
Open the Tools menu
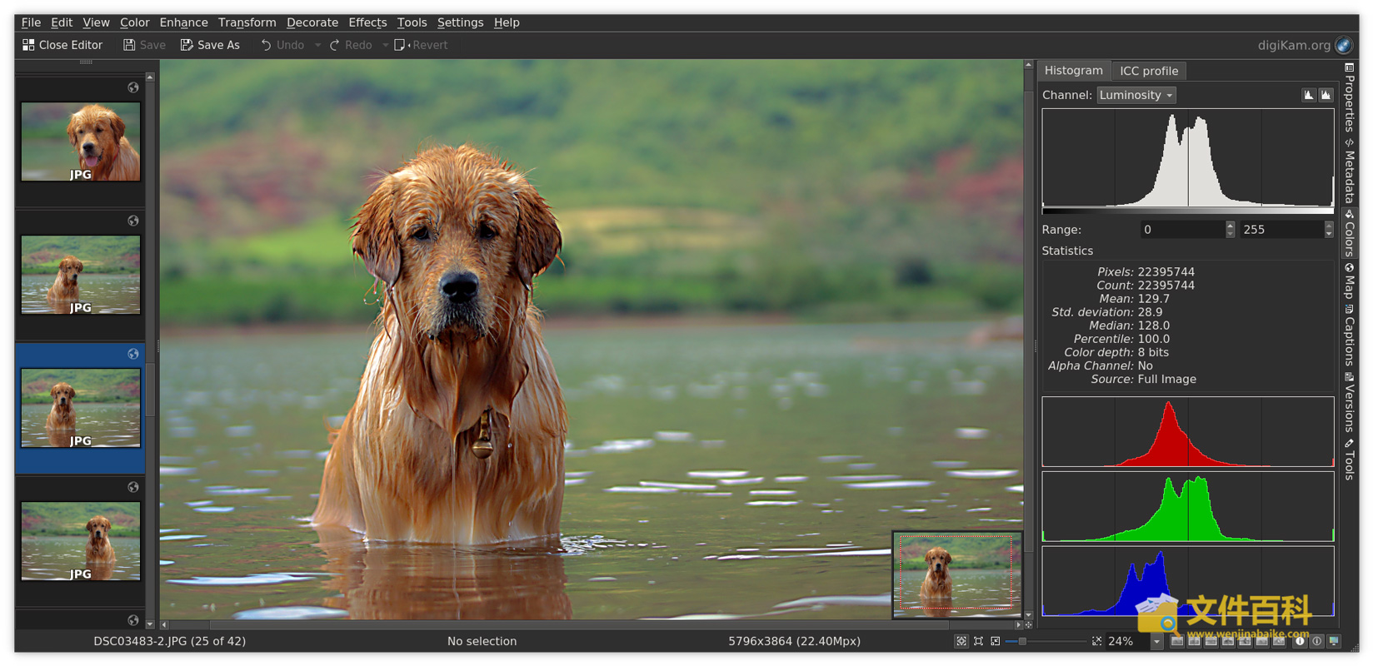pyautogui.click(x=412, y=22)
